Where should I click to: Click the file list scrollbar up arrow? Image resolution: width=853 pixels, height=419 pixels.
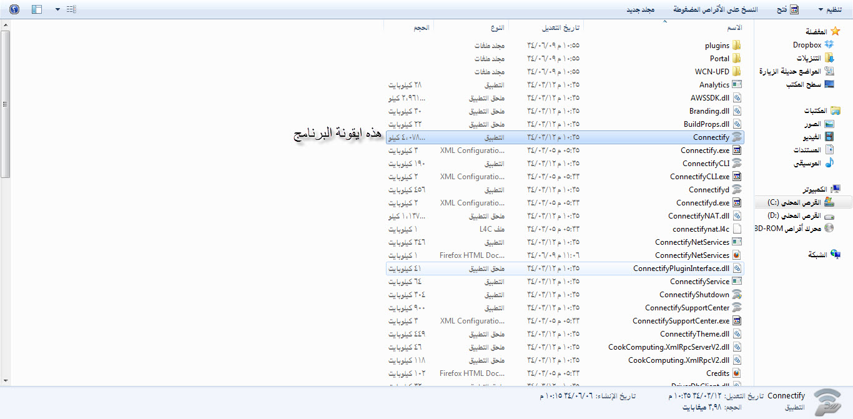pos(5,24)
